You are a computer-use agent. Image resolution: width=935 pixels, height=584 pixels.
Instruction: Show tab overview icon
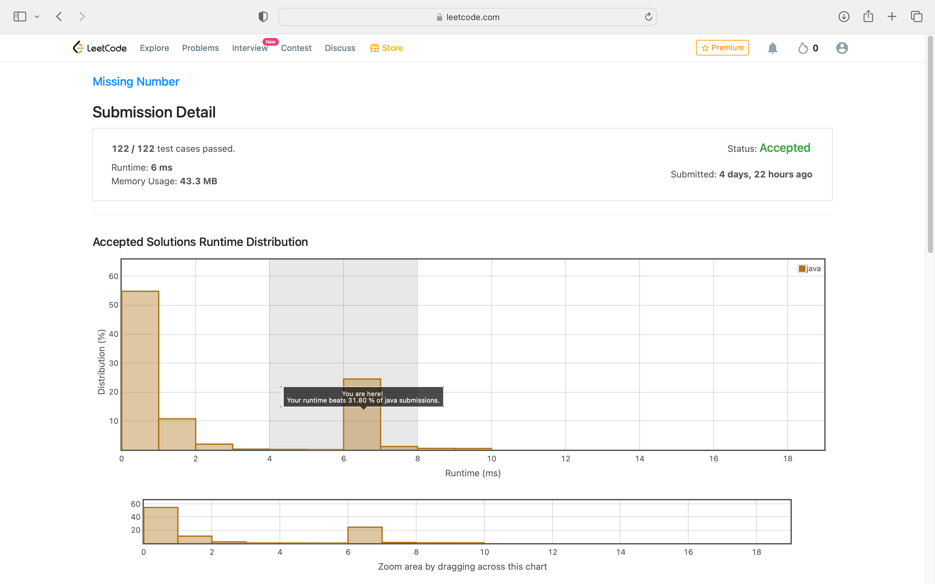916,17
